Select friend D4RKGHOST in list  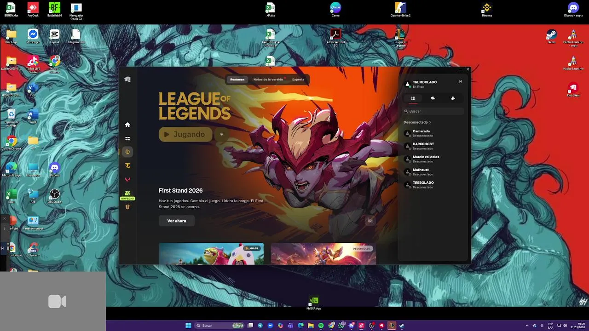tap(433, 146)
